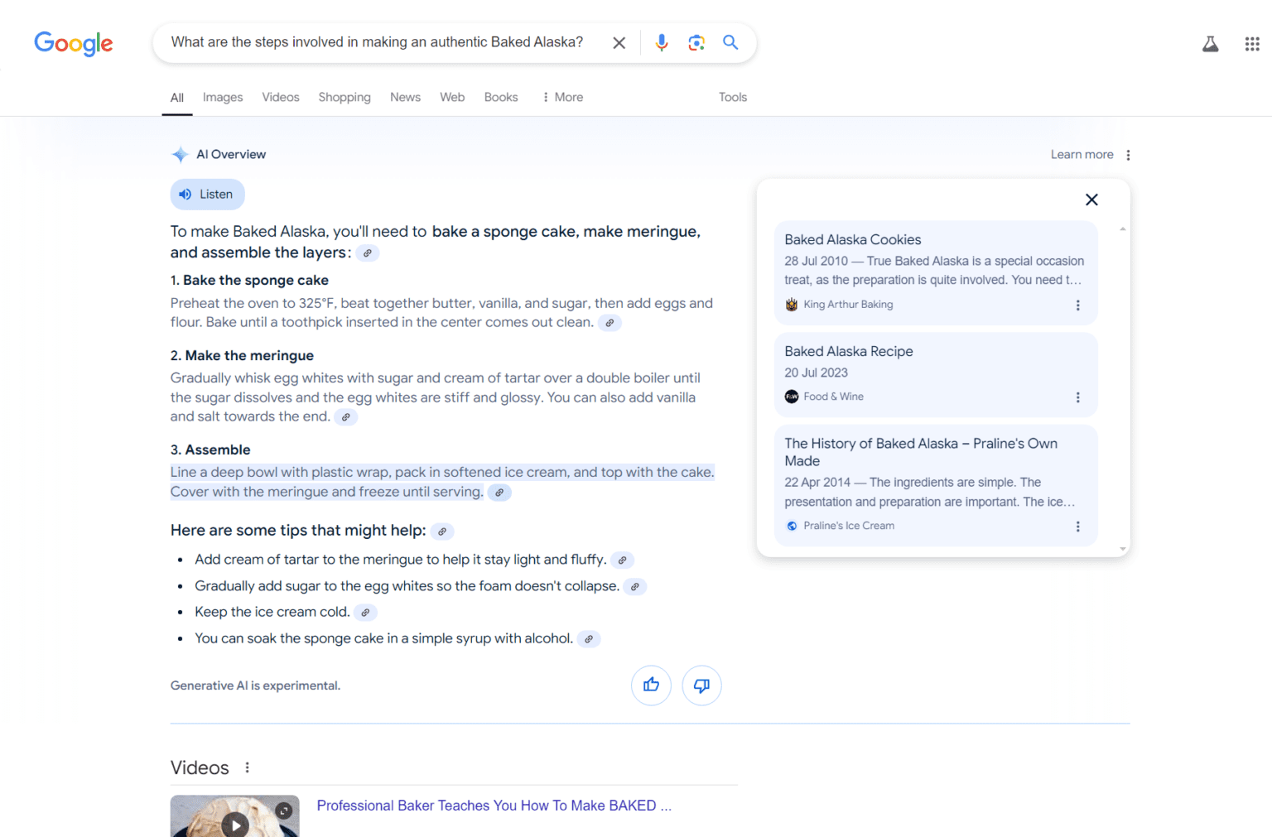Click the blue search magnifier icon

(x=730, y=42)
